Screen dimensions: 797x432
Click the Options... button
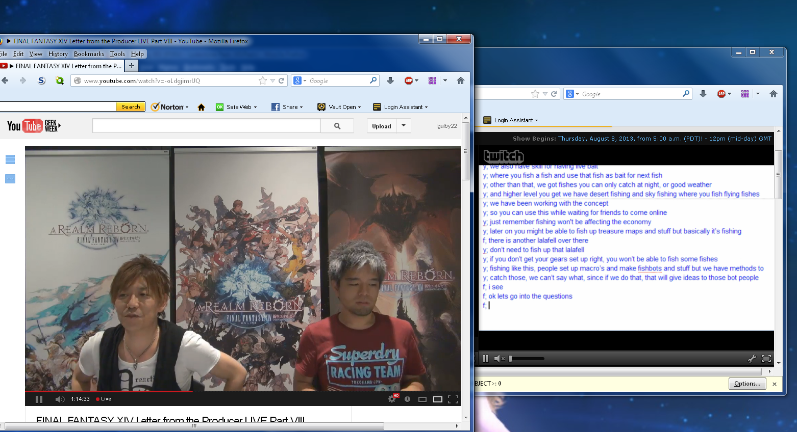tap(747, 384)
